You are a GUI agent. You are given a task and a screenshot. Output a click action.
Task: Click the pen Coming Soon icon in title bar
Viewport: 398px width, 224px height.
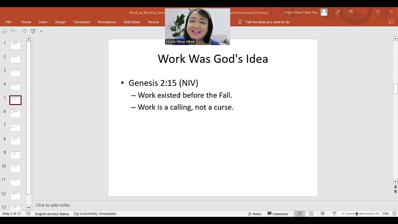coord(338,12)
